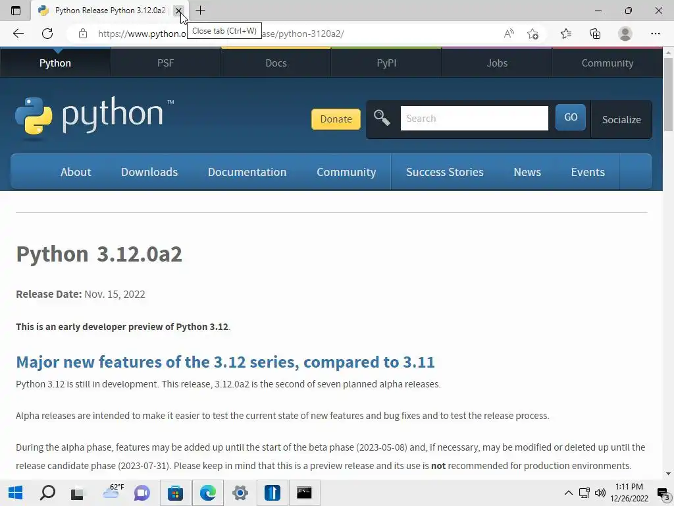Open the browser profile icon
674x506 pixels.
point(625,34)
